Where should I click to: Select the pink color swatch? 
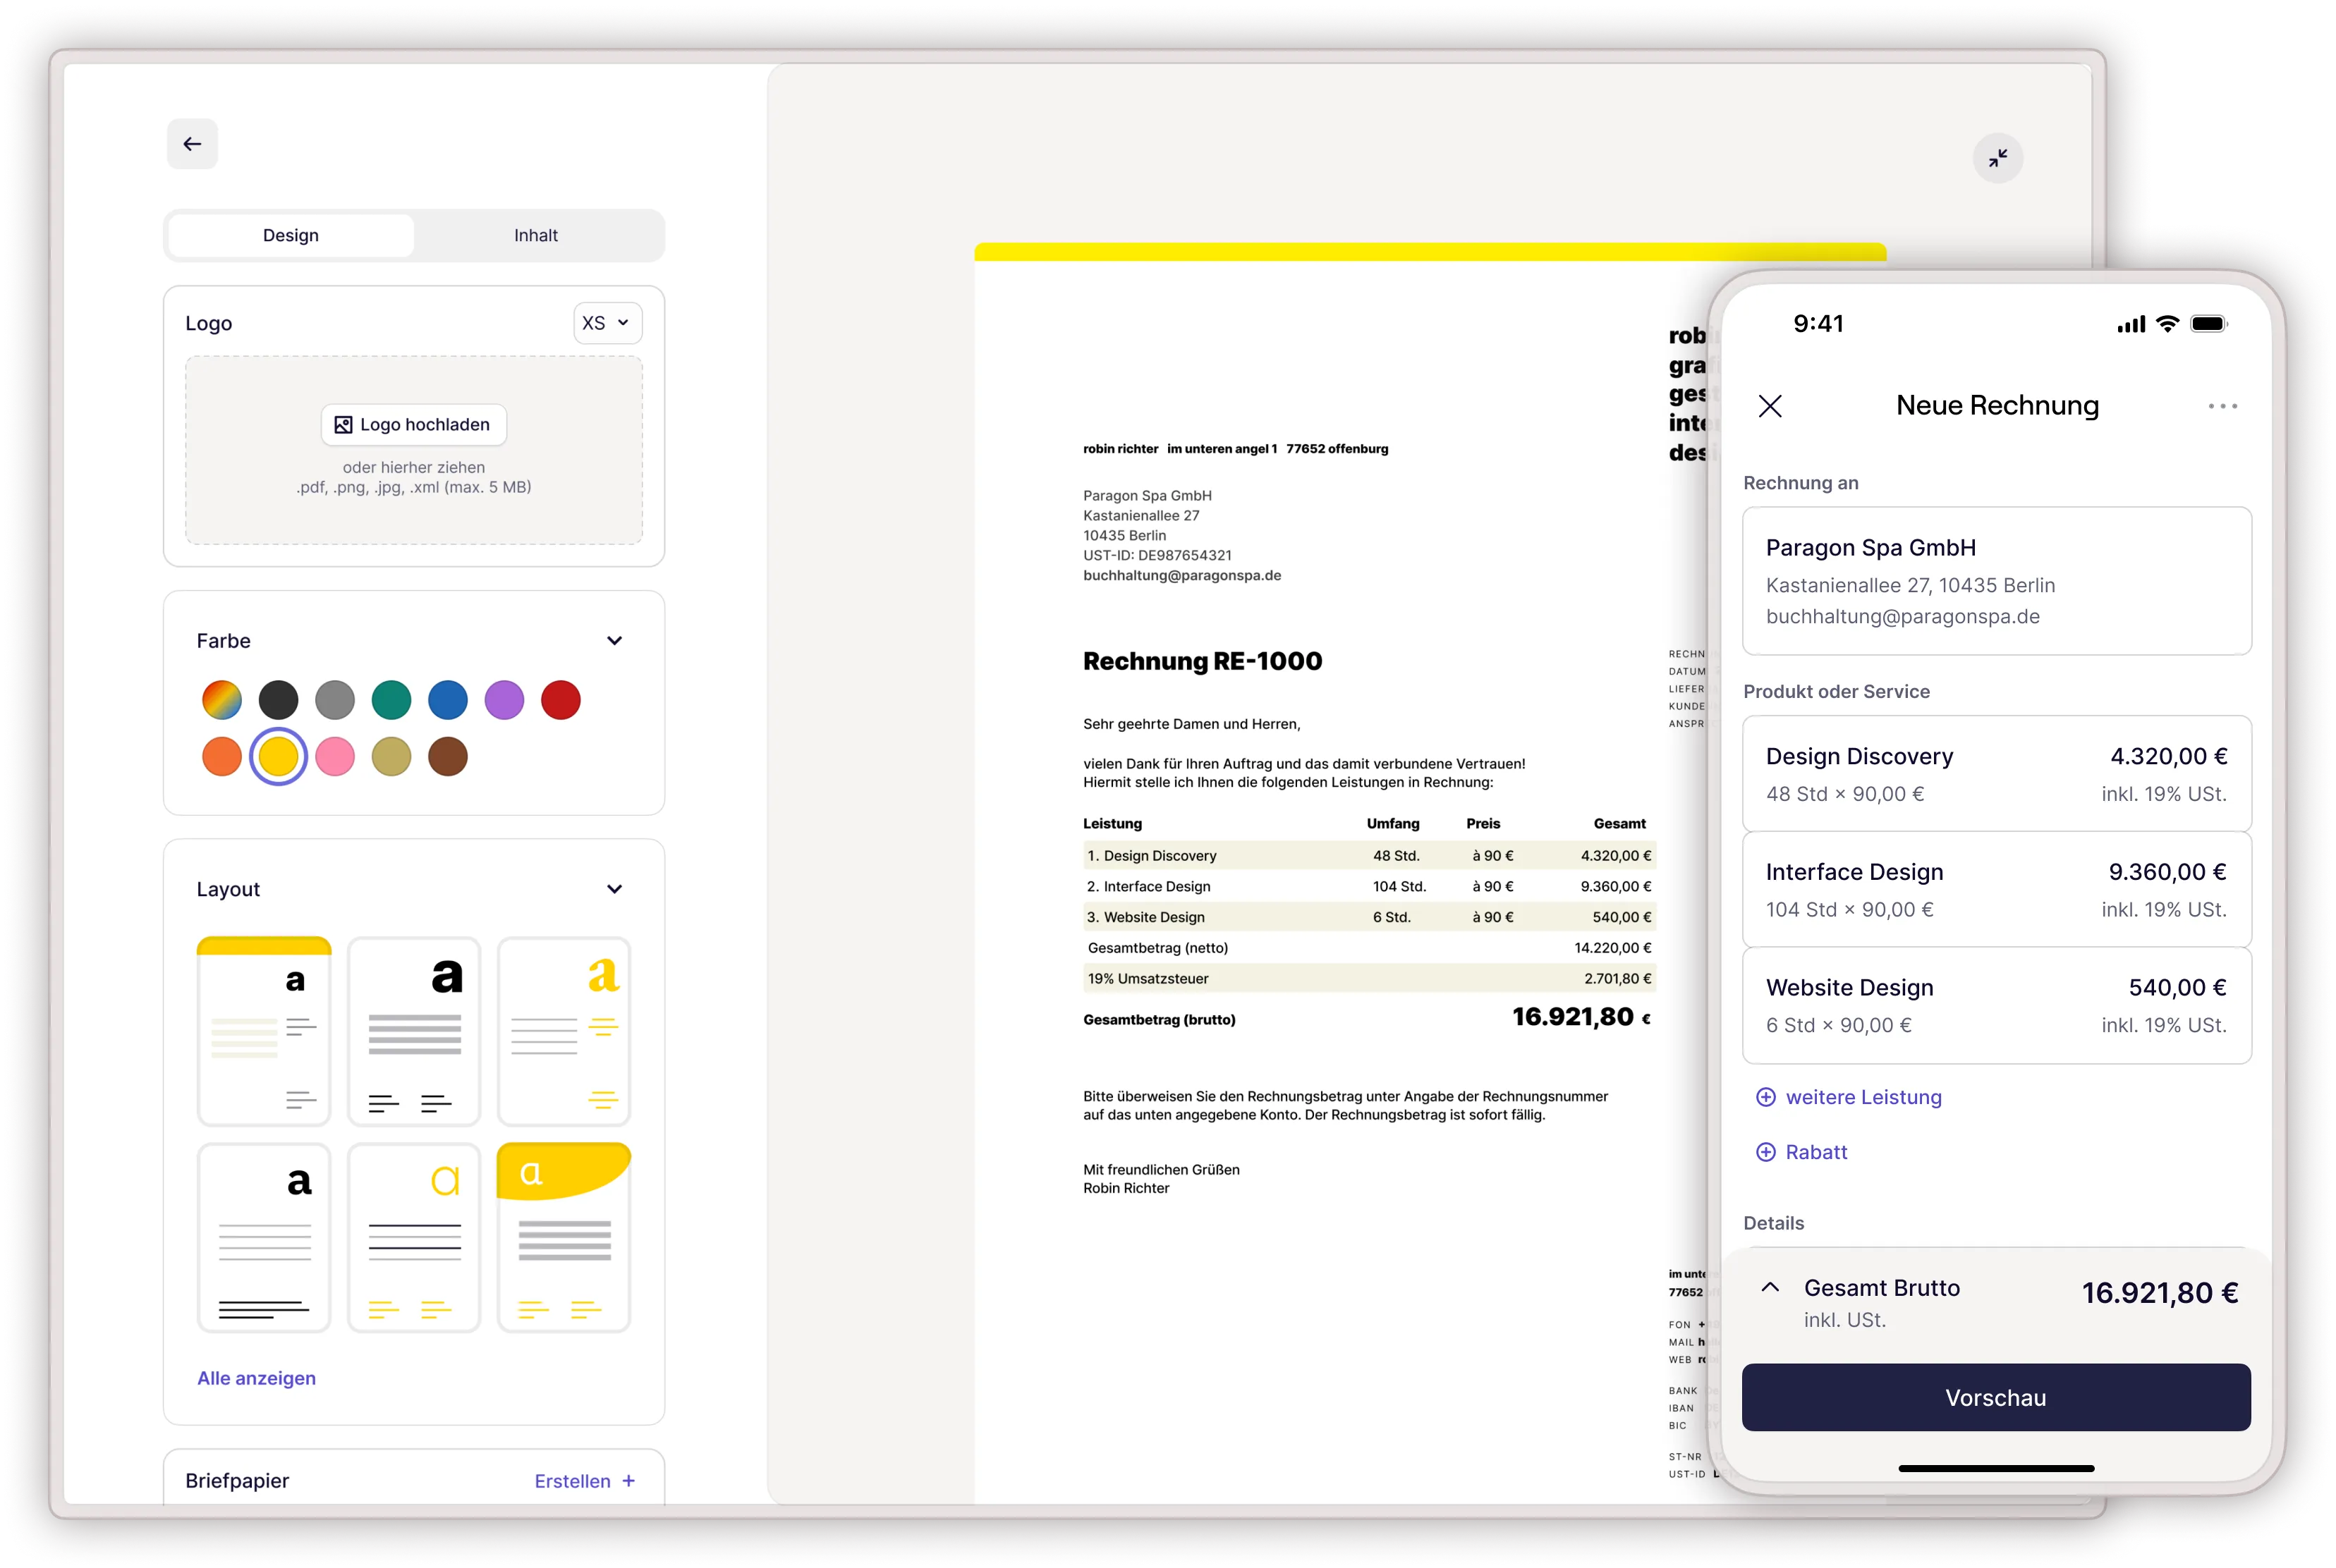[335, 757]
